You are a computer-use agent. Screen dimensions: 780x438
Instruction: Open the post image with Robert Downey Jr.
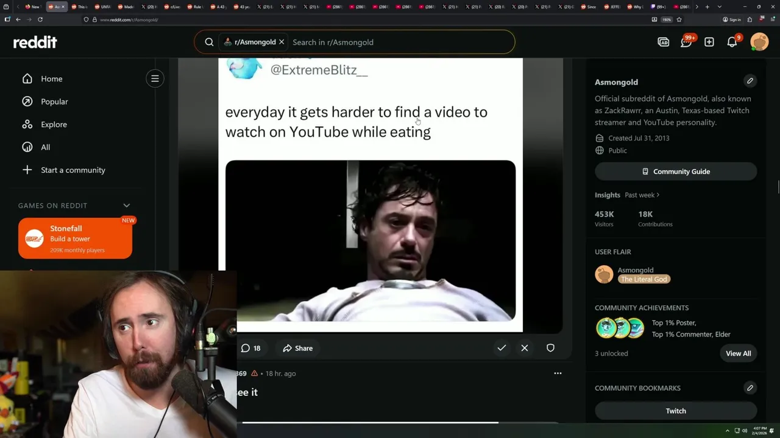(370, 240)
